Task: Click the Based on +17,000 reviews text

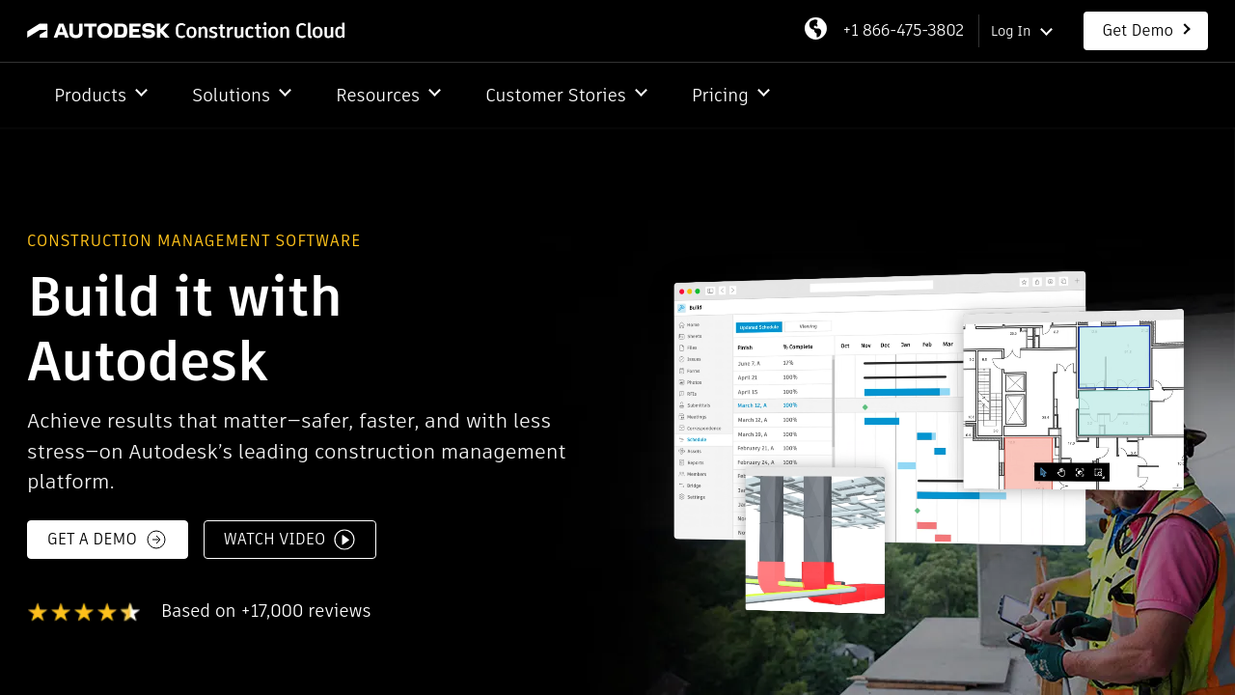Action: (266, 611)
